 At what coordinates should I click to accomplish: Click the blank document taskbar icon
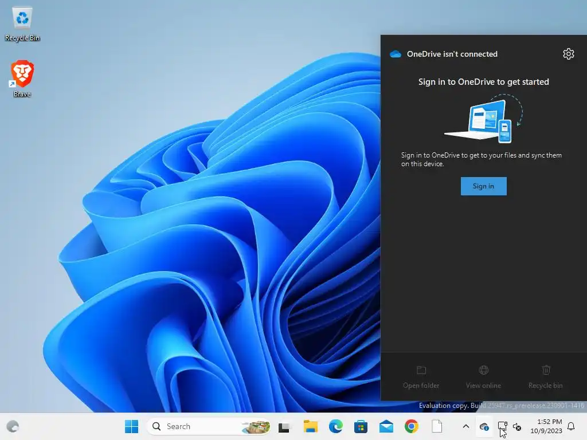(x=437, y=426)
